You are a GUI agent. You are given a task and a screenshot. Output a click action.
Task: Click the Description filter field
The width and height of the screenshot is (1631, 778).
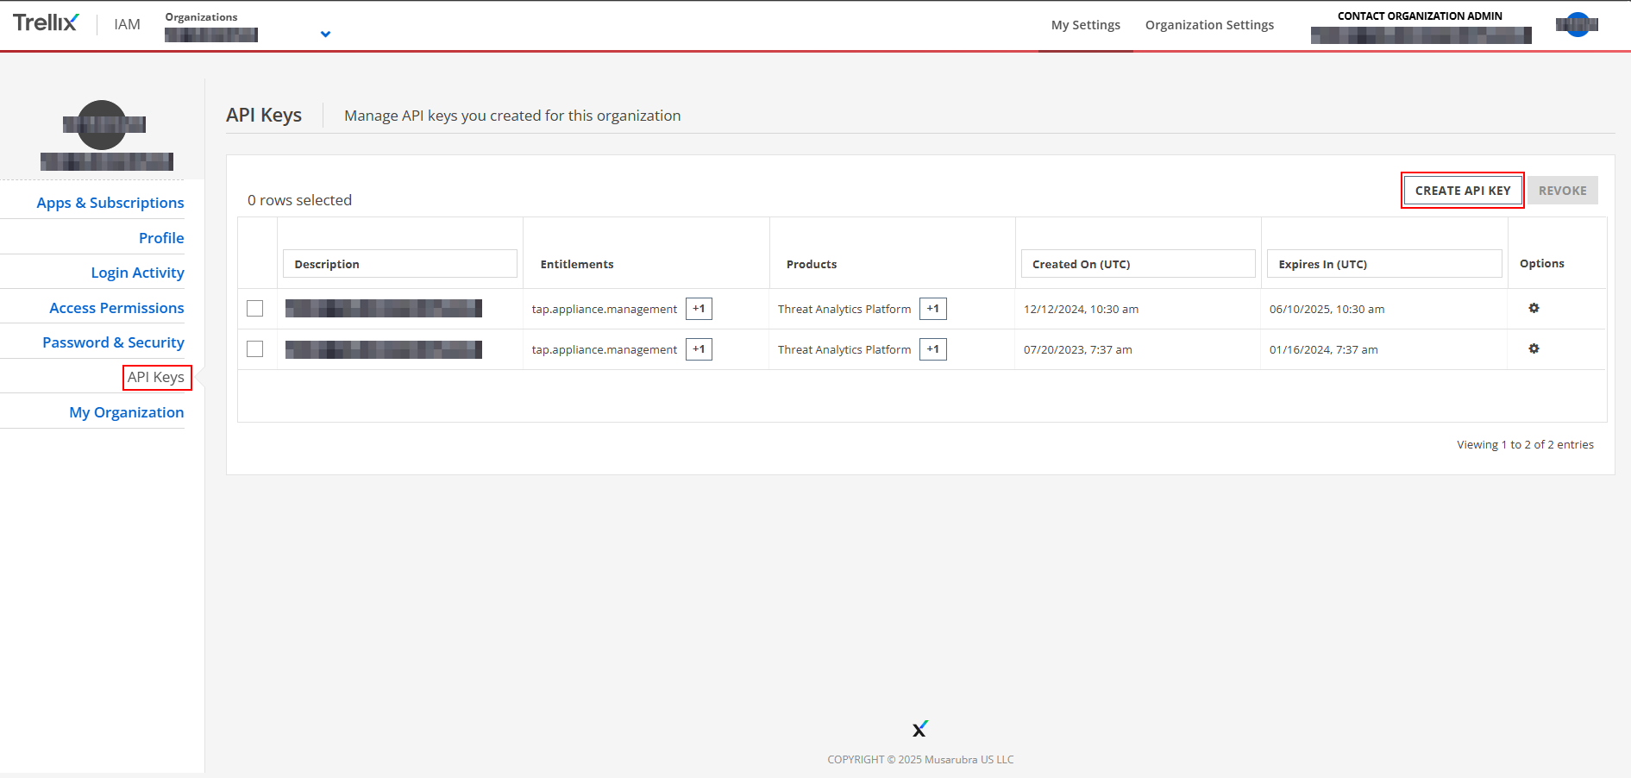(x=400, y=264)
